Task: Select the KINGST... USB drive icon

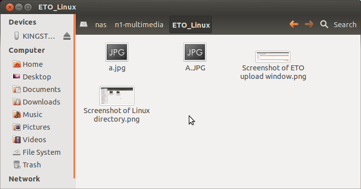Action: point(16,36)
